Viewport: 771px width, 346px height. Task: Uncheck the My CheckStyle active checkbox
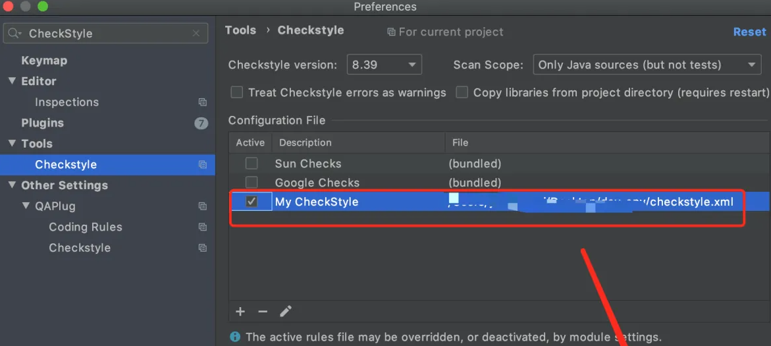252,202
